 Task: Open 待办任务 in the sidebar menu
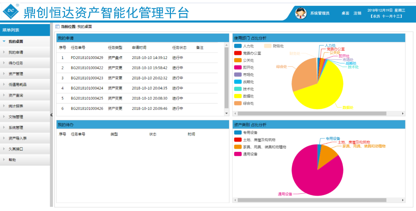tap(16, 63)
